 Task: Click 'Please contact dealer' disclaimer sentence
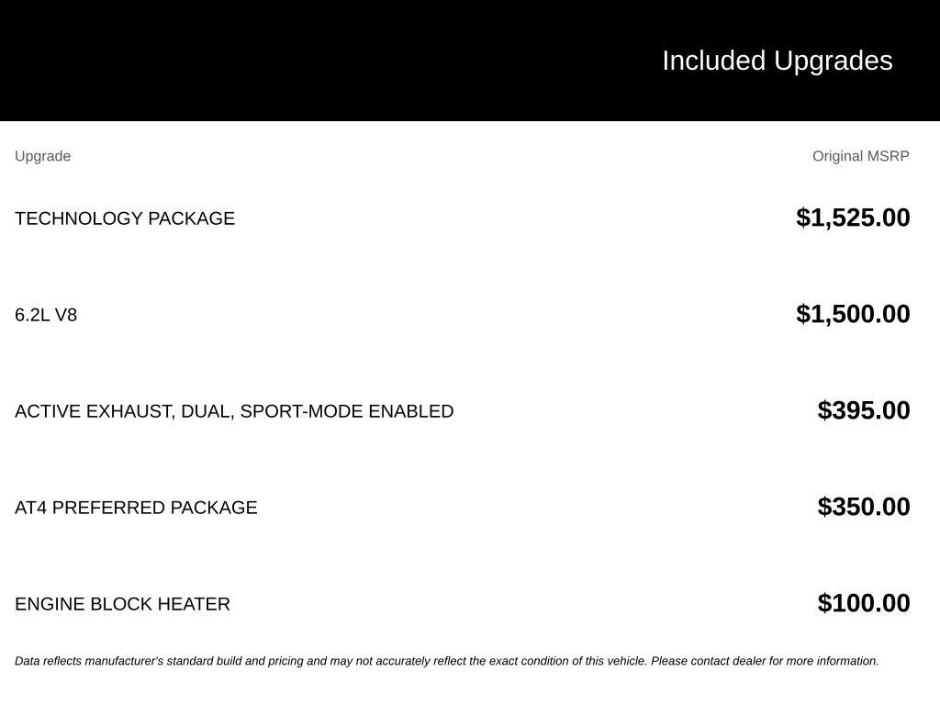[x=765, y=661]
